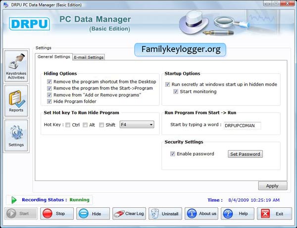
Task: Open the F4 hot key dropdown
Action: [137, 125]
